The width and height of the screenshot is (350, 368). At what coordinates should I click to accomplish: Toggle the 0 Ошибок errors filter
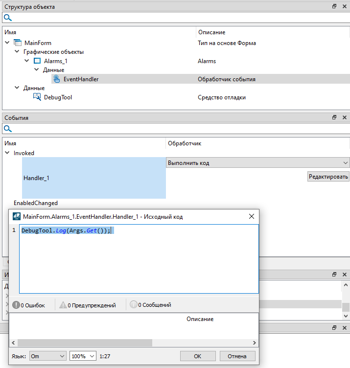pos(29,305)
